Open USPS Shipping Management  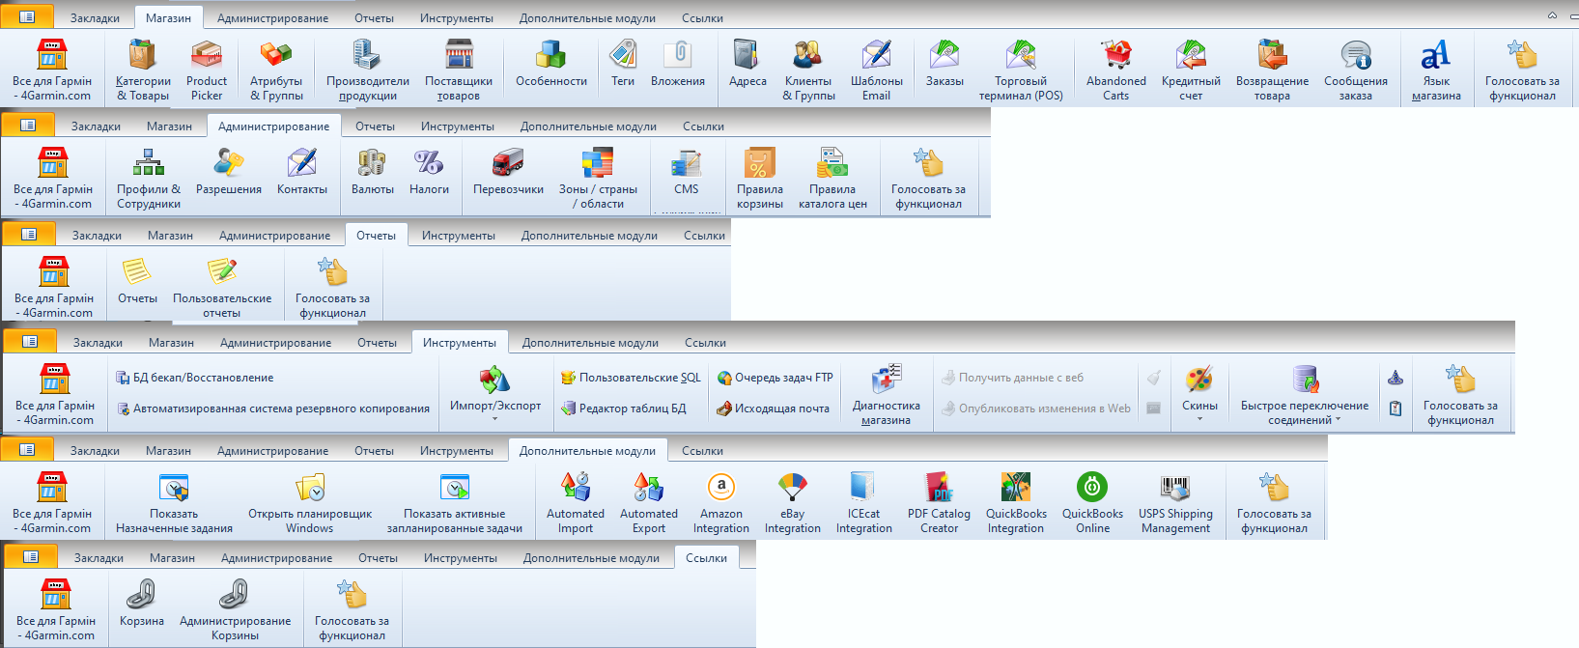pos(1175,503)
